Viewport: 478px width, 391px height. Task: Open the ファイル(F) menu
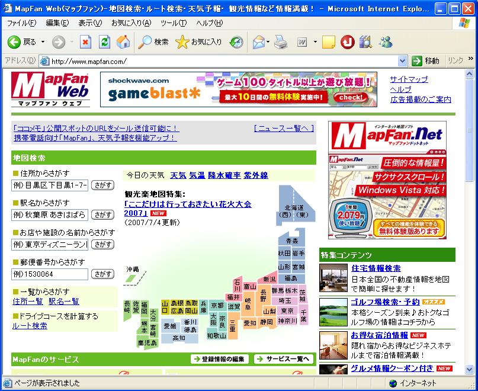coord(22,23)
